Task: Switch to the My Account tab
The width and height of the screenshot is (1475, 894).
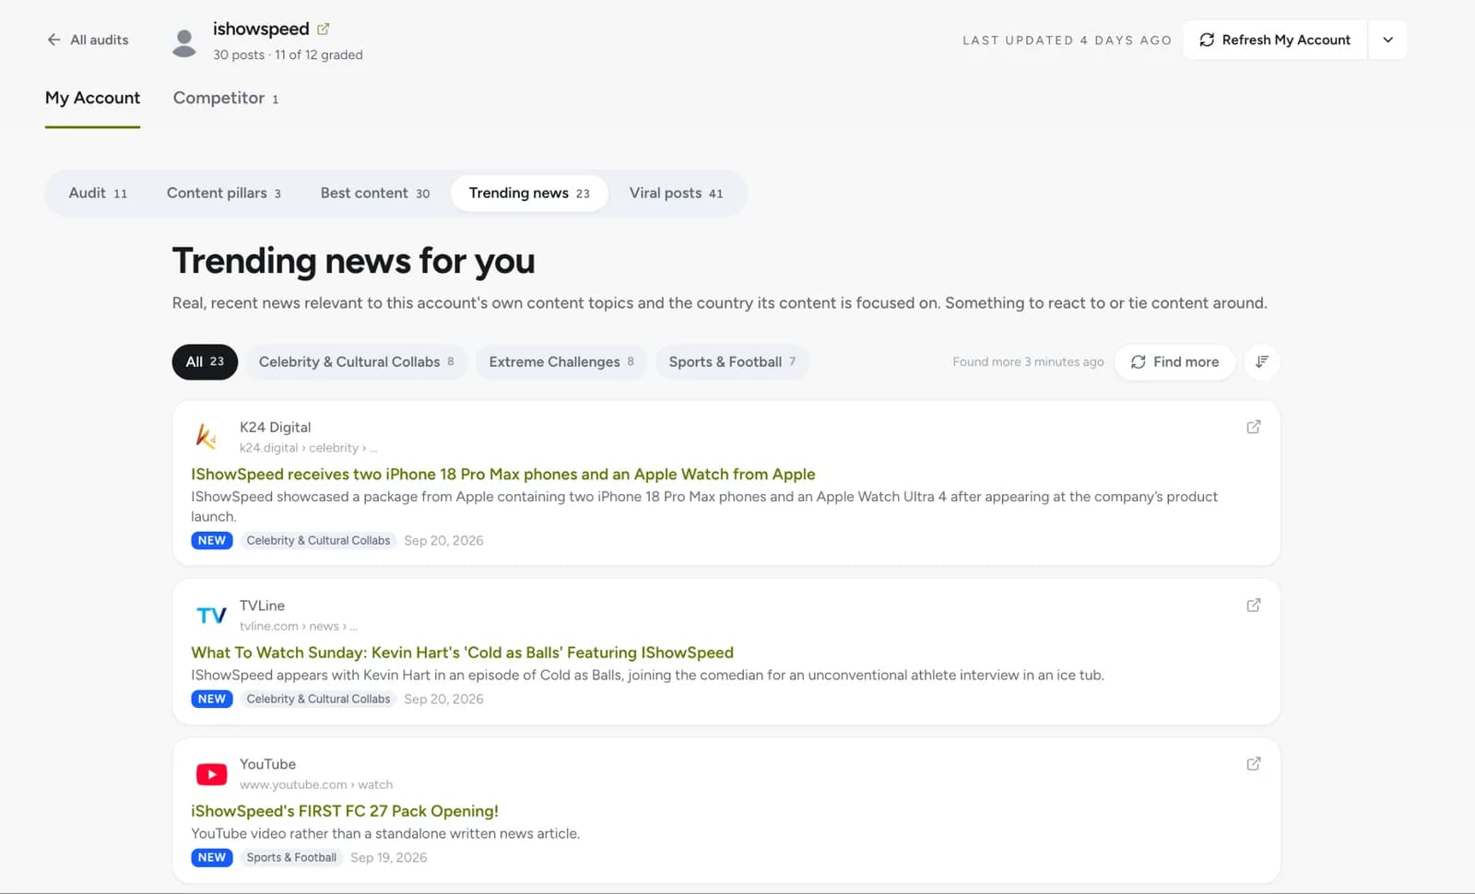Action: [92, 98]
